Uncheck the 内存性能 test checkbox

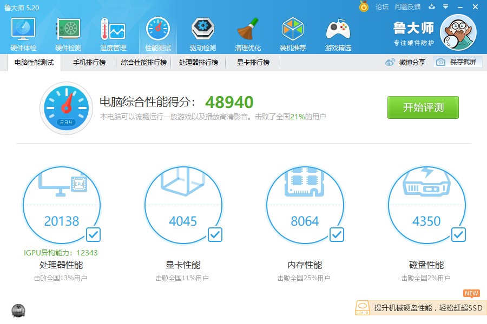(337, 235)
